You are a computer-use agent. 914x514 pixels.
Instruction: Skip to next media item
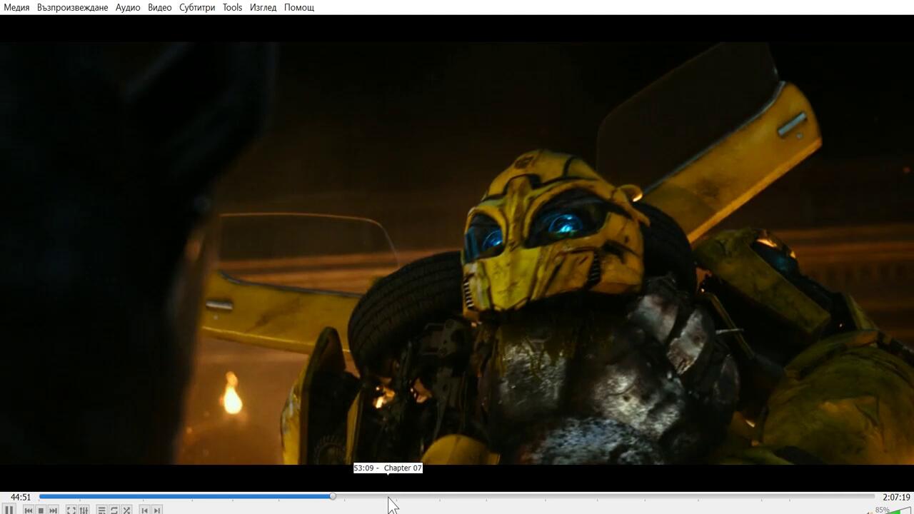(54, 510)
